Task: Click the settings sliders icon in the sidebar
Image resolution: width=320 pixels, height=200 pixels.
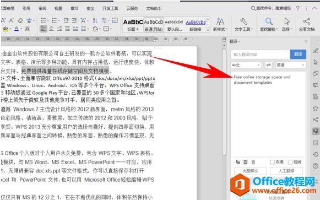Action: (x=316, y=85)
